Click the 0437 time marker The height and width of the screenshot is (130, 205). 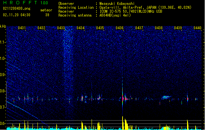click(139, 28)
